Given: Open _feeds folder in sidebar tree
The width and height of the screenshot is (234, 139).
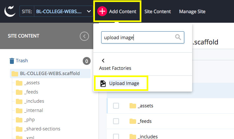Looking at the screenshot, I should 31,92.
